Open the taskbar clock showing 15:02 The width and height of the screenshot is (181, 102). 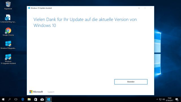click(170, 99)
